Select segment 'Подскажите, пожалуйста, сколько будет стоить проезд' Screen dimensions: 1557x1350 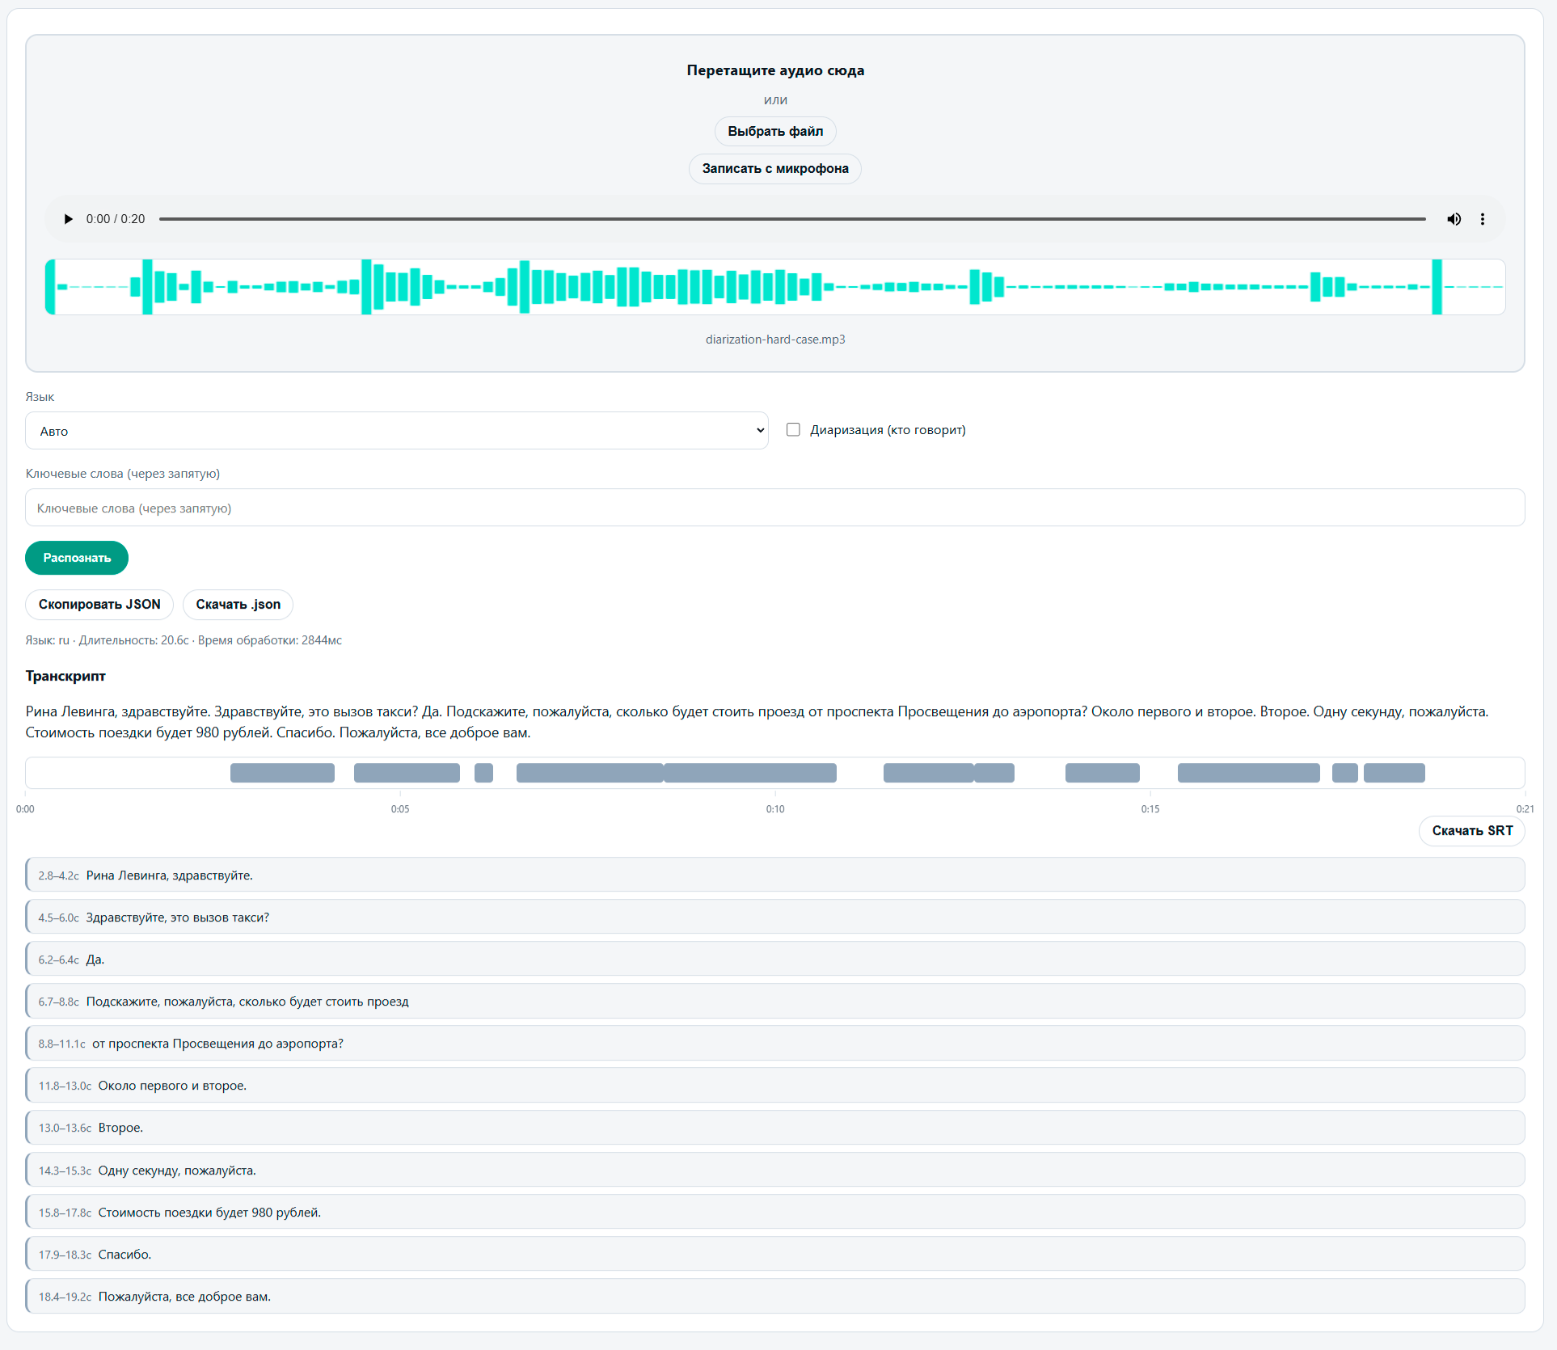click(775, 1001)
